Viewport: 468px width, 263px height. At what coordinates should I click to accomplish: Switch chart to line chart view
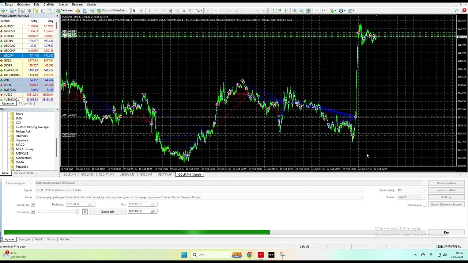286,11
